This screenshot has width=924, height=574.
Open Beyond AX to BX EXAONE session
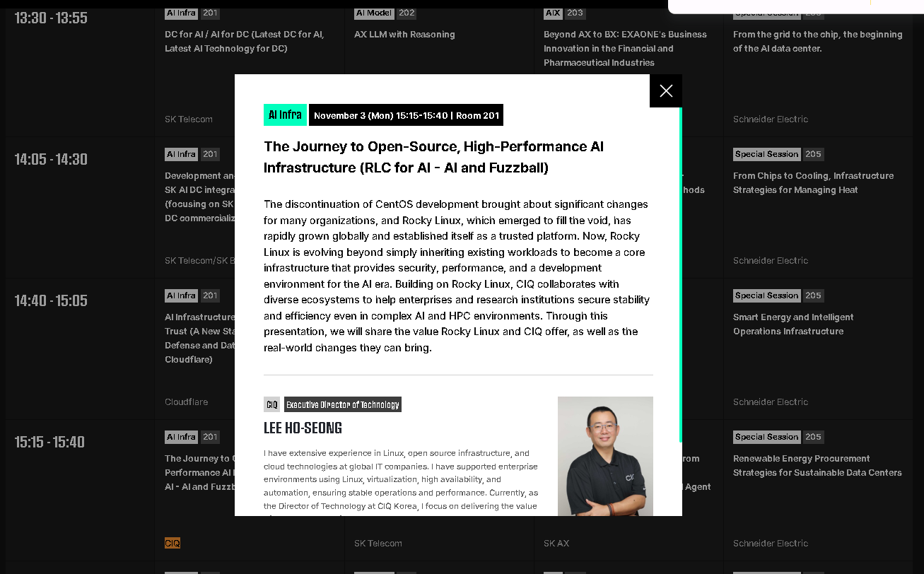624,48
